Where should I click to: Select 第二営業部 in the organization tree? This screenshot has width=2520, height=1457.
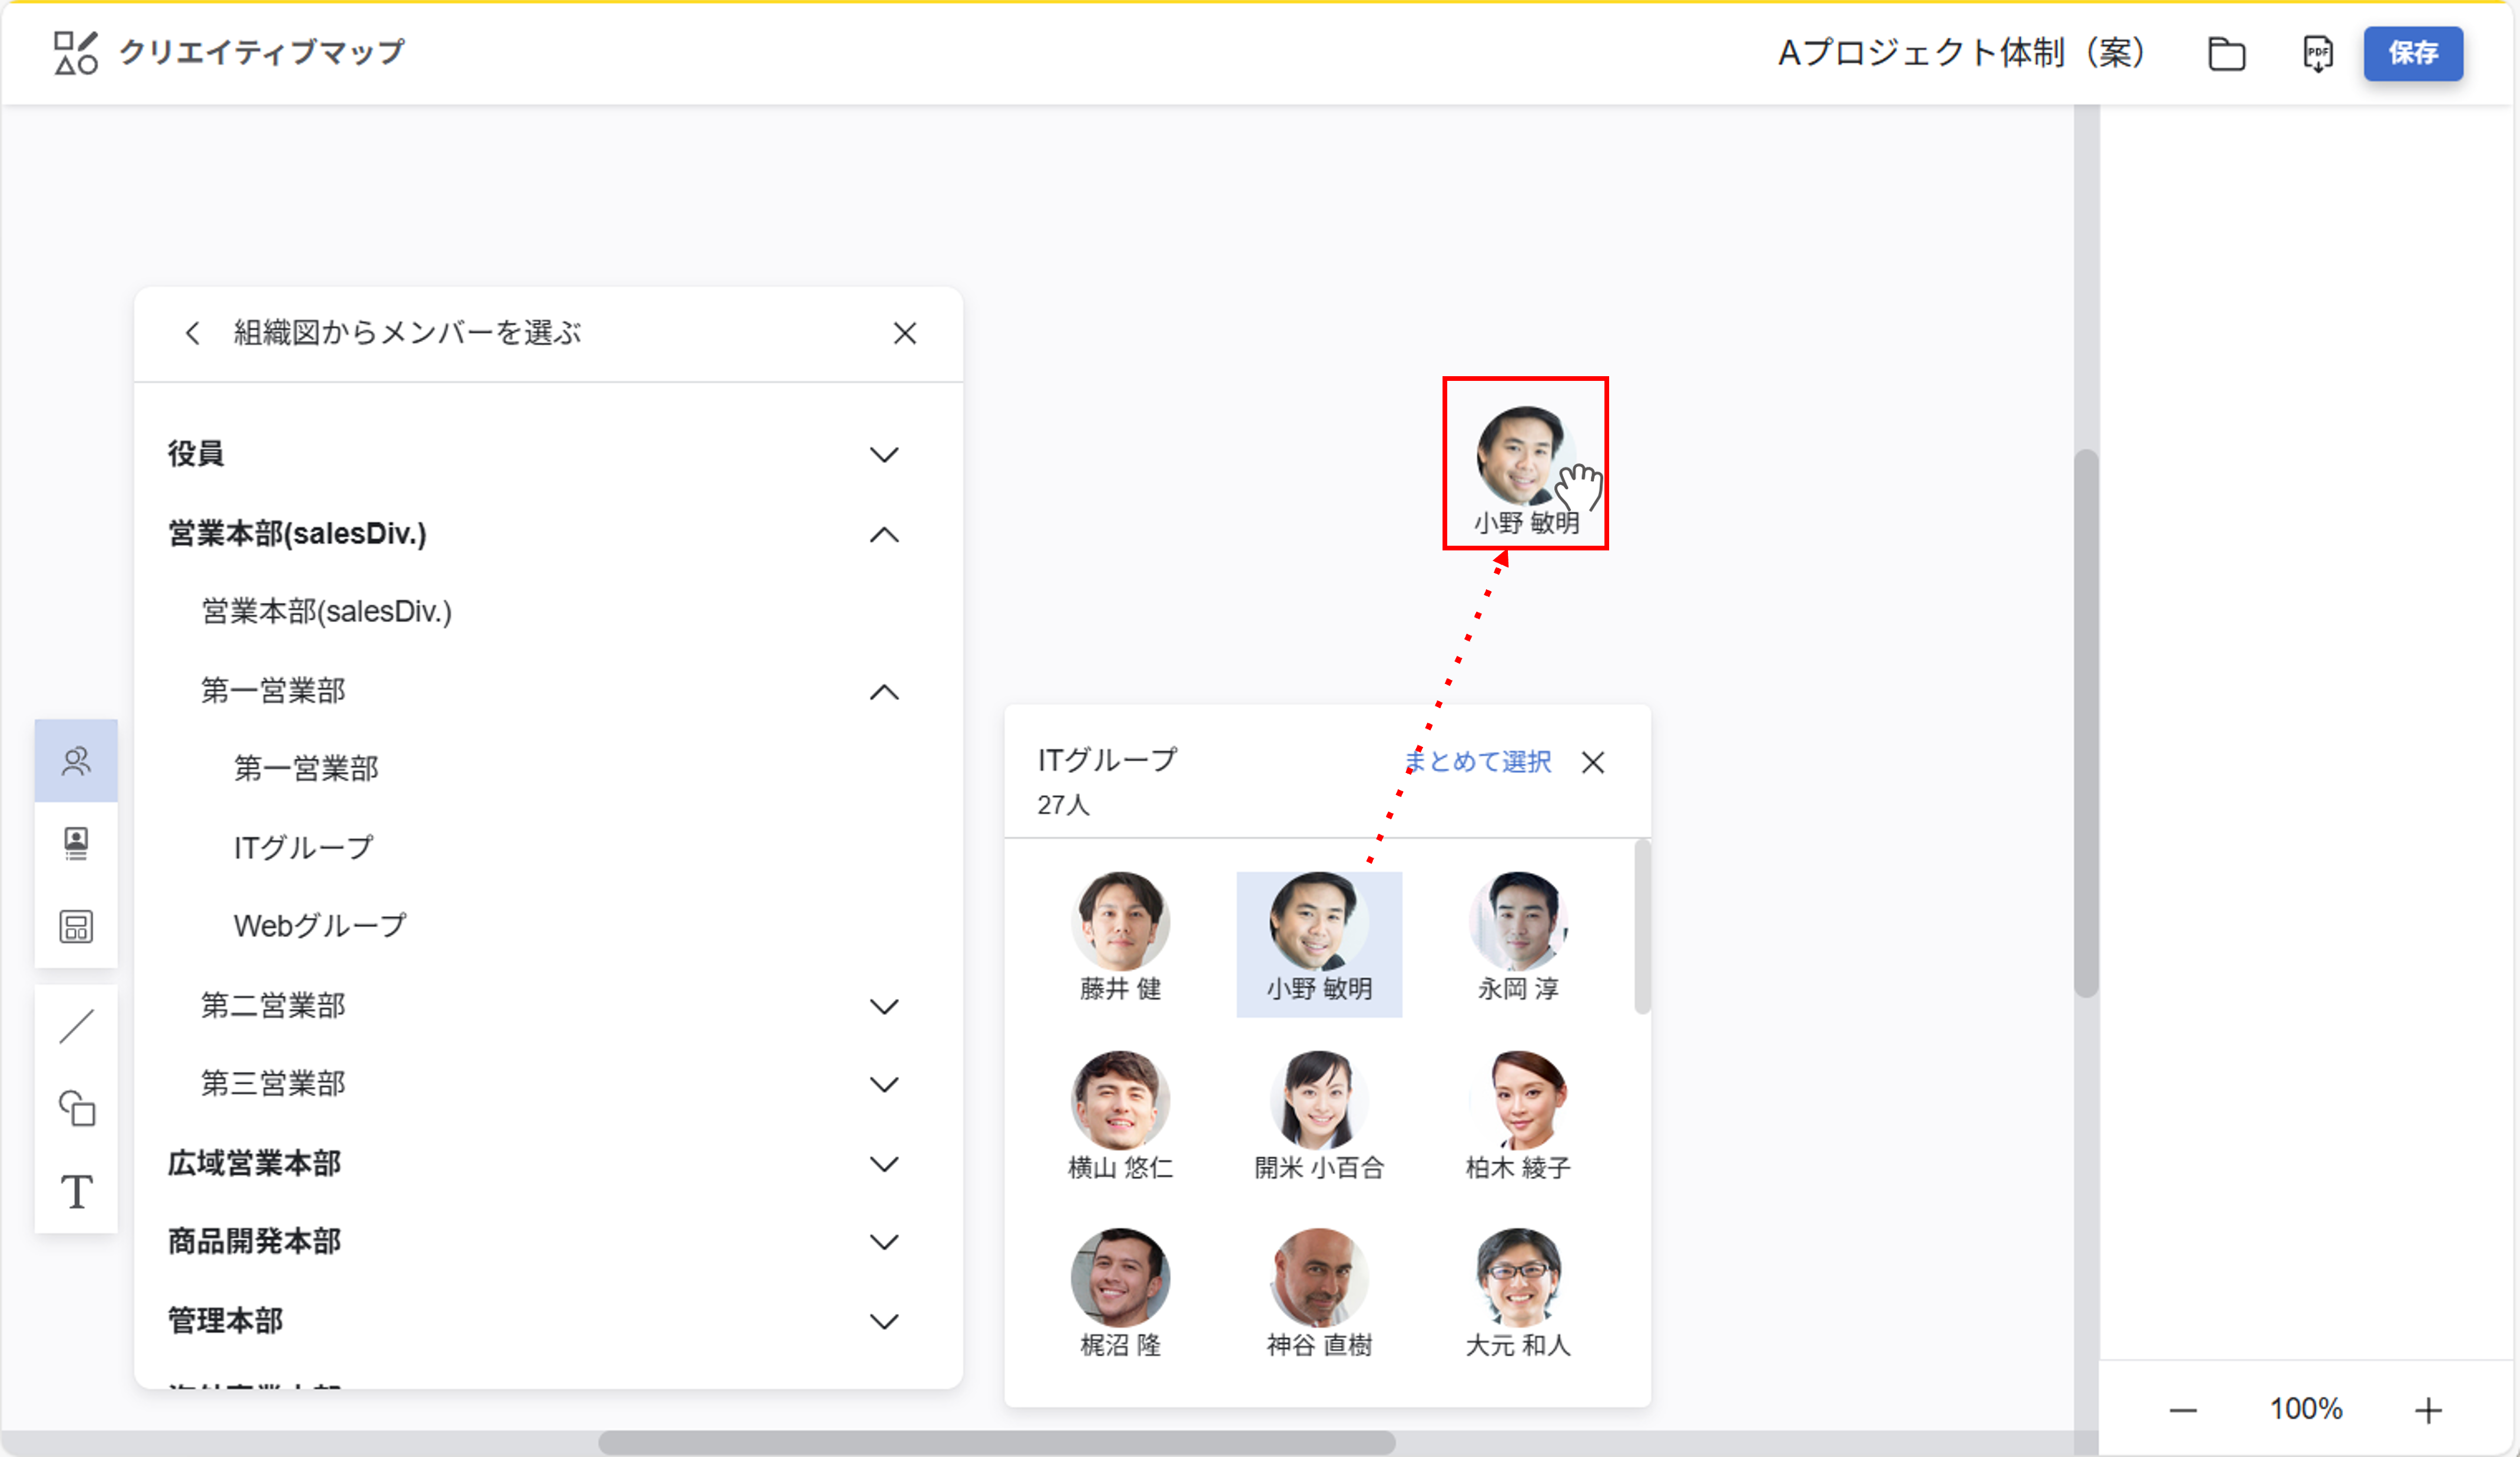click(272, 1006)
